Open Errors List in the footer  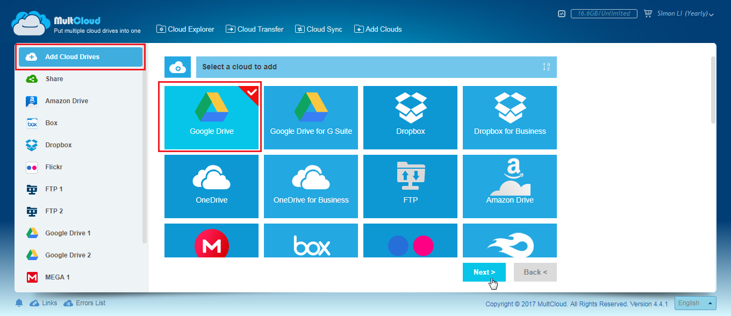tap(84, 303)
